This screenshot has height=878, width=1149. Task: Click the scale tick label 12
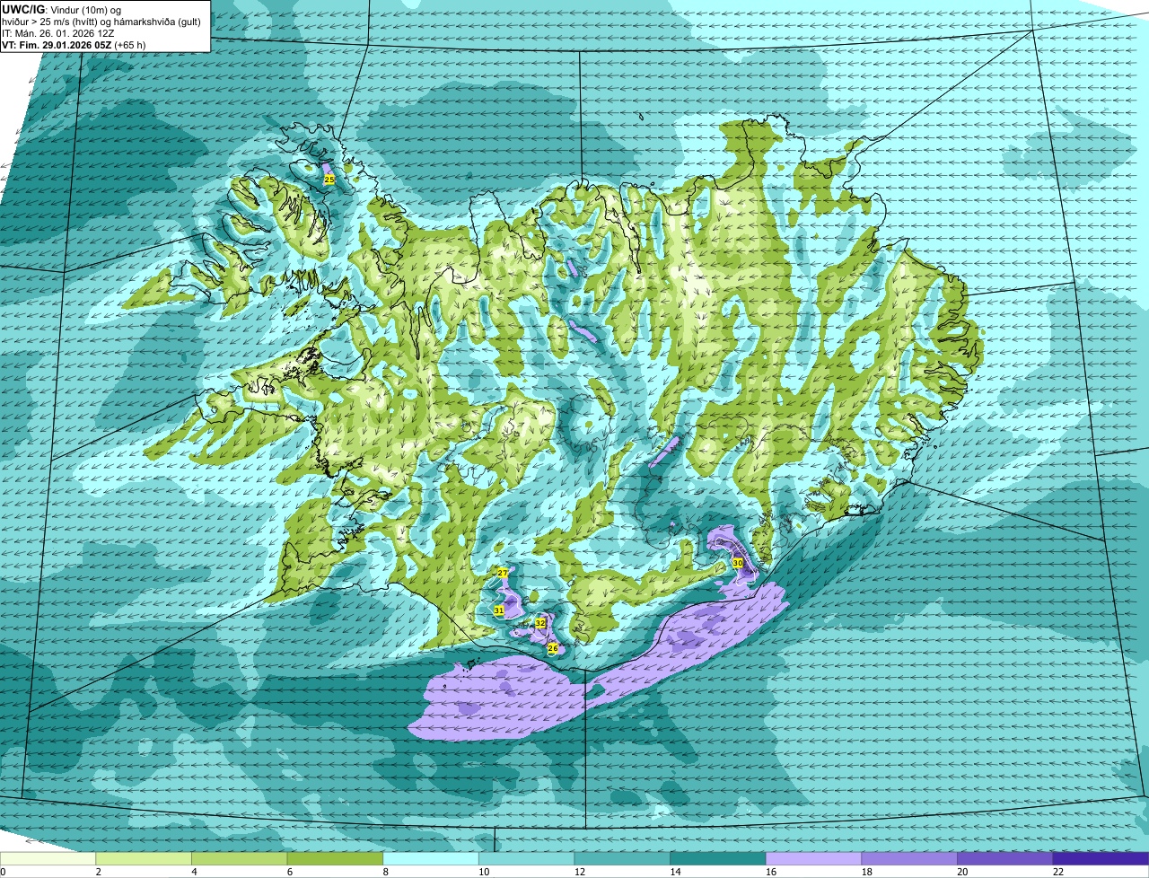(x=579, y=872)
